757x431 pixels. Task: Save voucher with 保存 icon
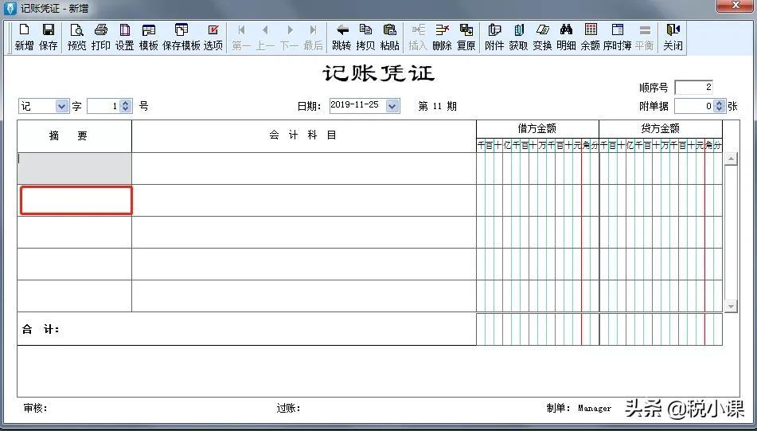48,37
